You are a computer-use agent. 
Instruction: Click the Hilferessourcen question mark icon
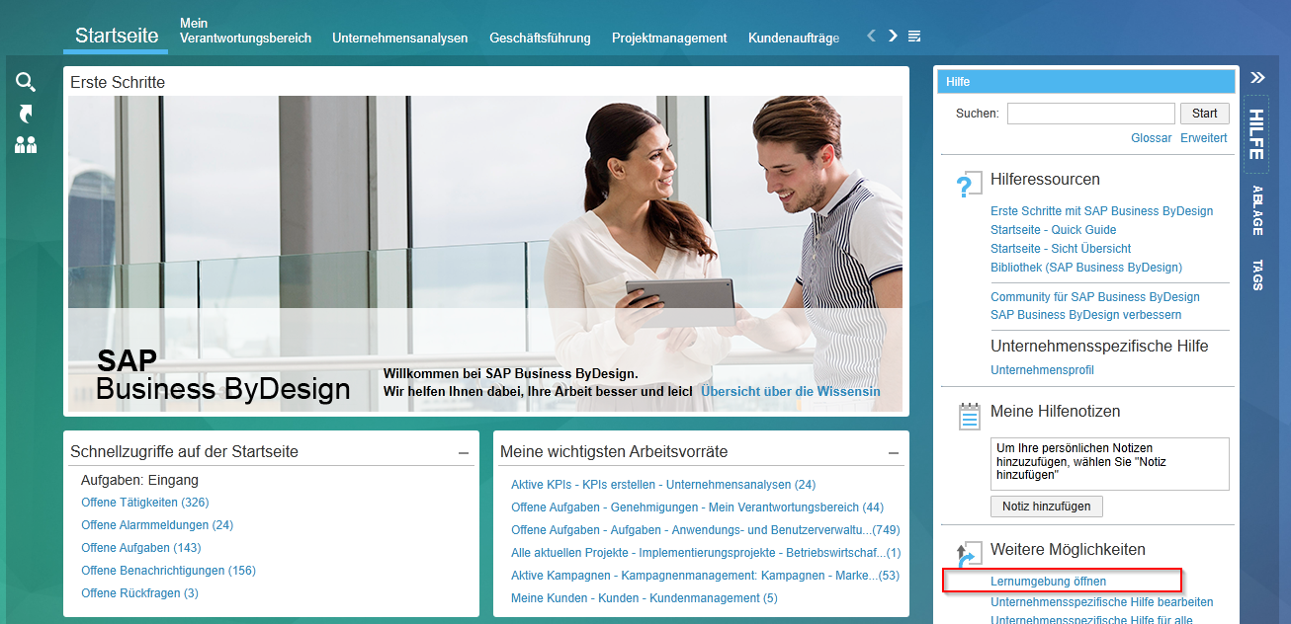(969, 186)
